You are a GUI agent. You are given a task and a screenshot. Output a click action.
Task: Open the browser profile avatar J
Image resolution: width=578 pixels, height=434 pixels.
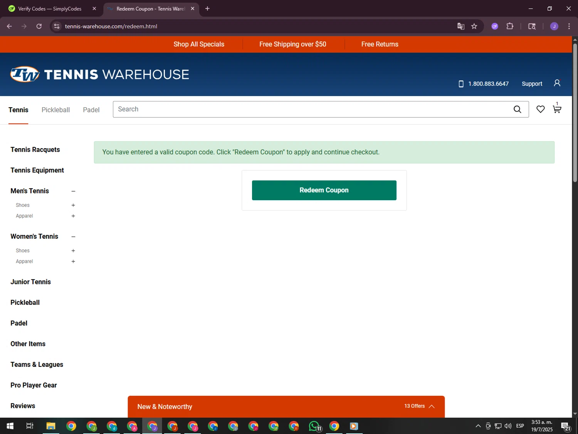click(554, 26)
